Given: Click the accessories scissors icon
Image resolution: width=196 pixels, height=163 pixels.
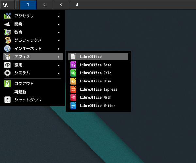Looking at the screenshot, I should tap(8, 16).
